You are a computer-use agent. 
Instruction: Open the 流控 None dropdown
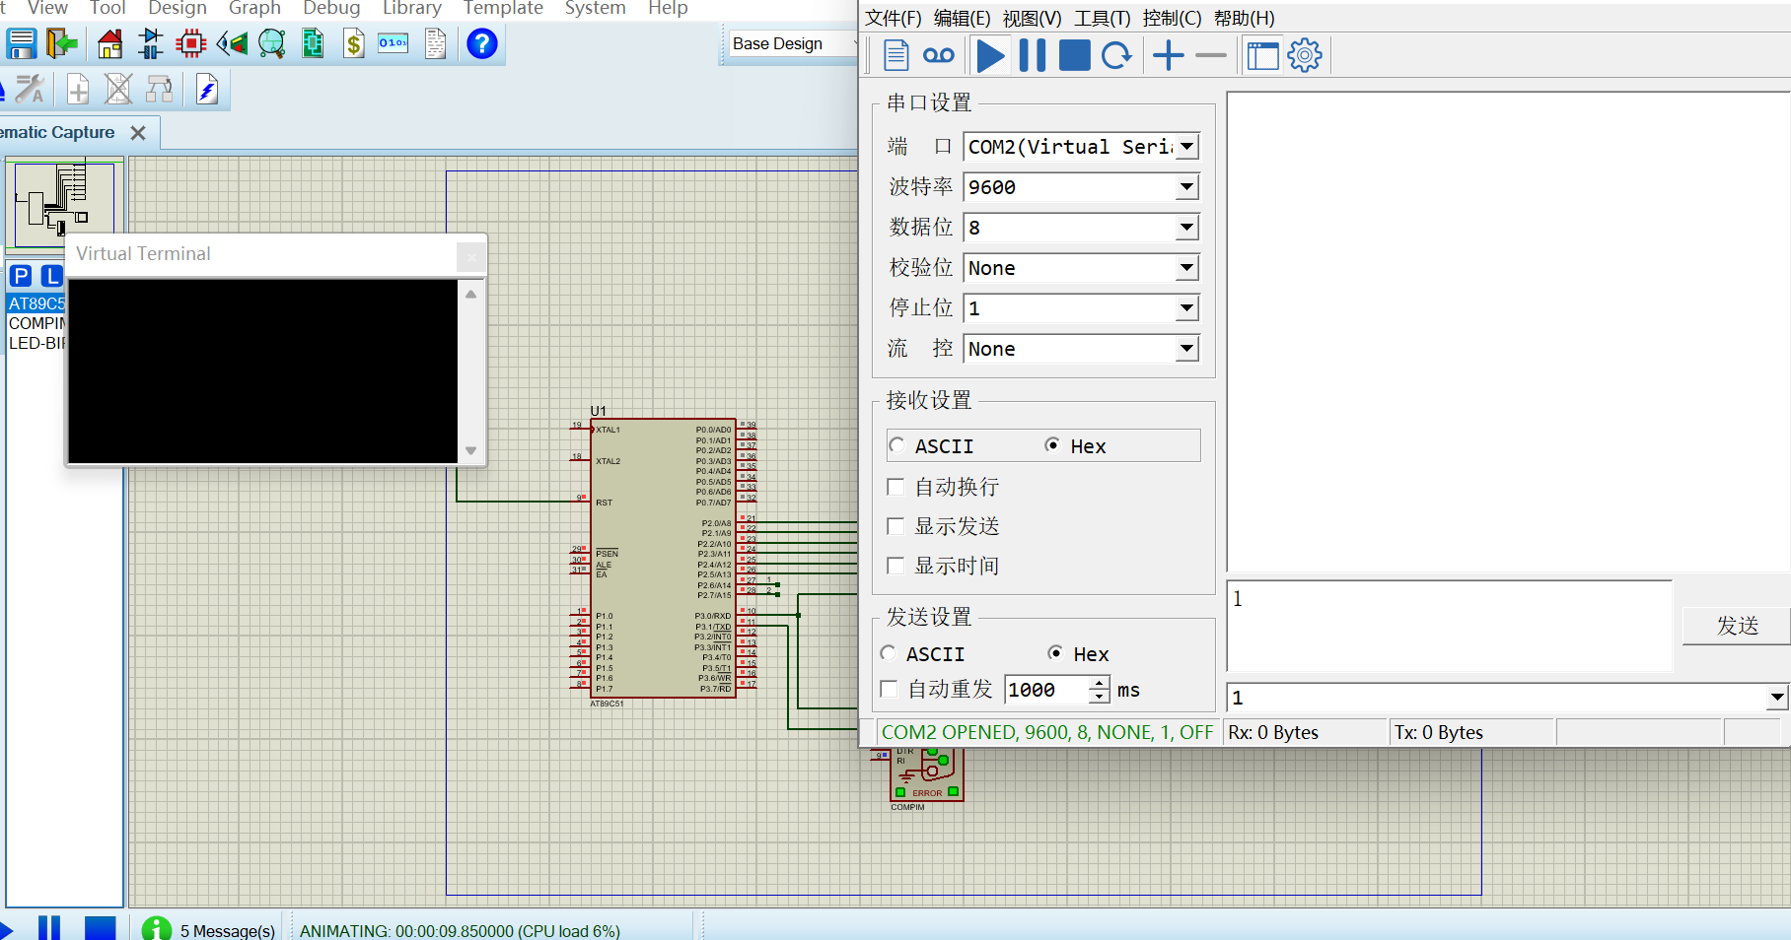point(1187,349)
